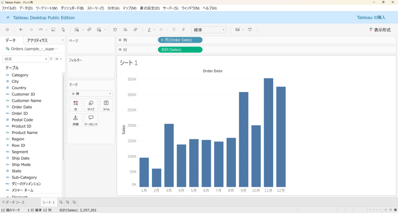Viewport: 398px width, 213px height.
Task: Click the new data source cylinder icon
Action: [x=63, y=30]
